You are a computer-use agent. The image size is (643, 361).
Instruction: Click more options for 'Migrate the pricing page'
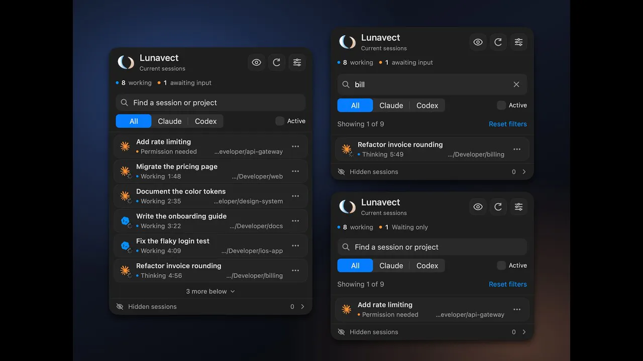click(x=295, y=171)
